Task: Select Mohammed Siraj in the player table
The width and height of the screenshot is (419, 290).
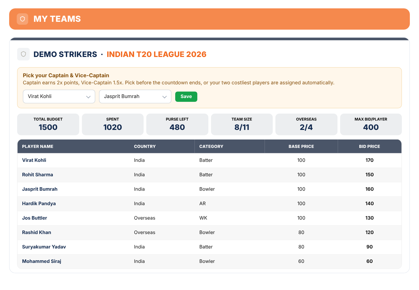Action: [42, 261]
